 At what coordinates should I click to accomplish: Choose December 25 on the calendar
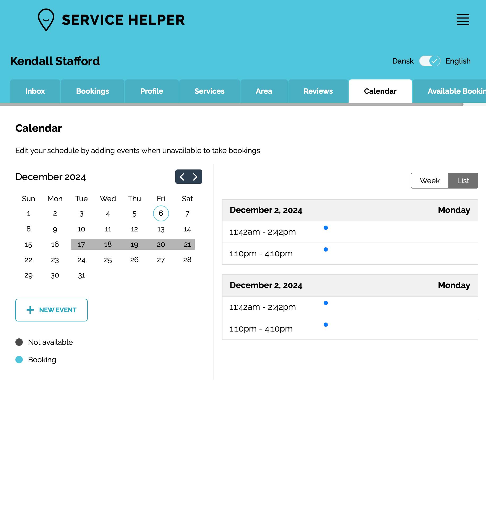point(108,260)
